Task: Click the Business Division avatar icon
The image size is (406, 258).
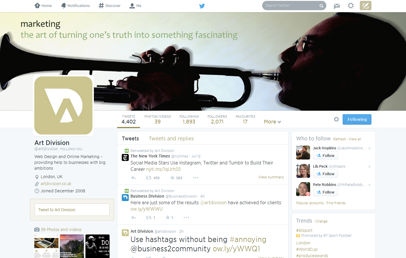Action: tap(125, 198)
